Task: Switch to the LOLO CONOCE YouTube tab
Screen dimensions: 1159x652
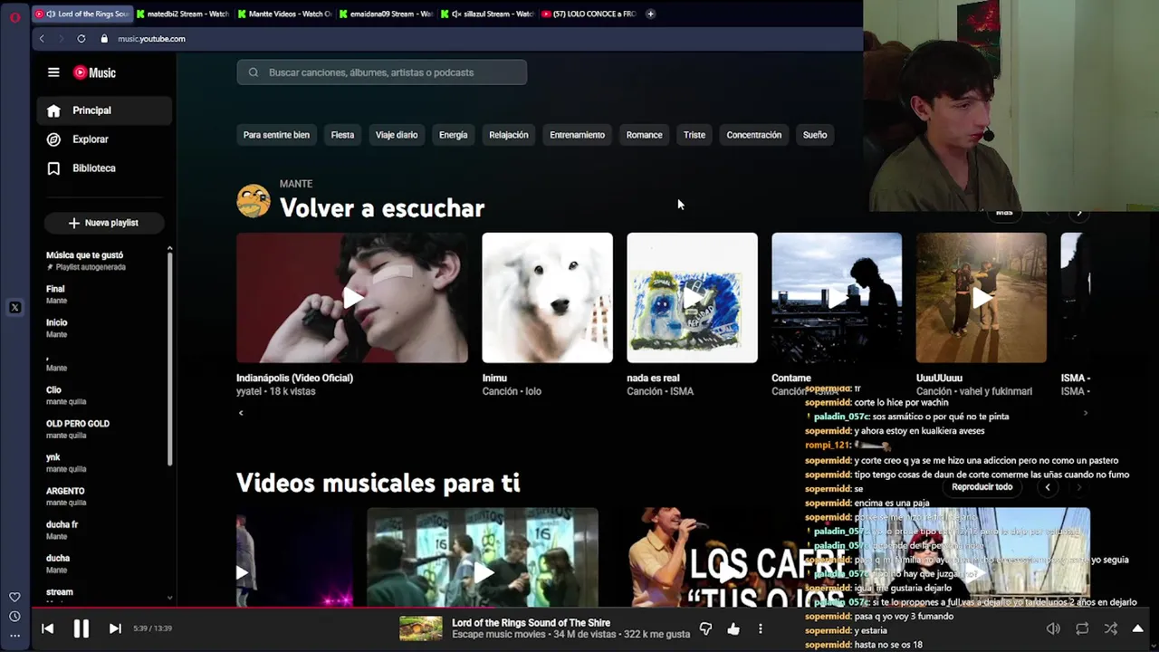Action: [x=589, y=14]
